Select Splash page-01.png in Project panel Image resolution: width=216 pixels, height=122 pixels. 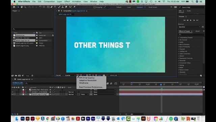pos(22,46)
